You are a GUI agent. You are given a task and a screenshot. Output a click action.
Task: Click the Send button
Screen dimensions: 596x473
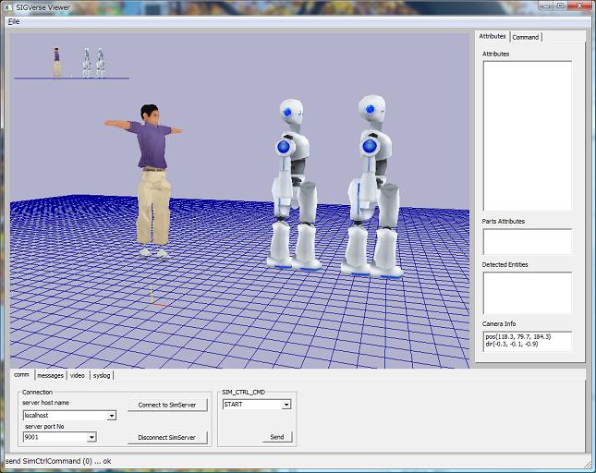(x=276, y=436)
